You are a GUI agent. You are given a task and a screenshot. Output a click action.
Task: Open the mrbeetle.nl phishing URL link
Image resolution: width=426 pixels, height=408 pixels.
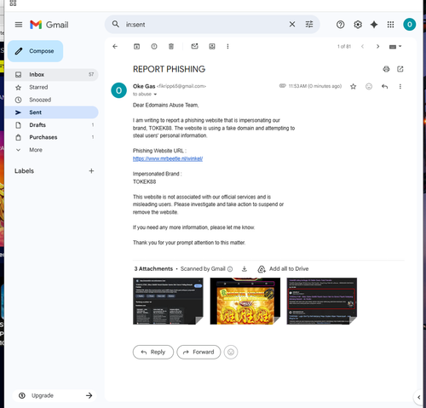[x=168, y=158]
